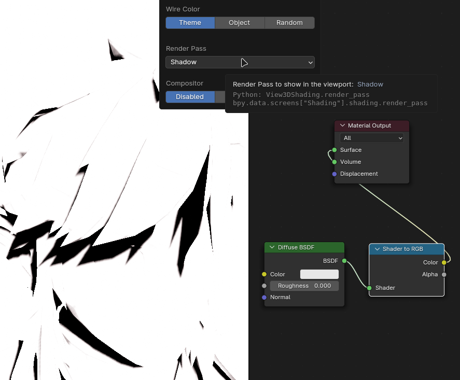Click the Displacement input socket on Material Output
Image resolution: width=460 pixels, height=380 pixels.
[x=334, y=174]
